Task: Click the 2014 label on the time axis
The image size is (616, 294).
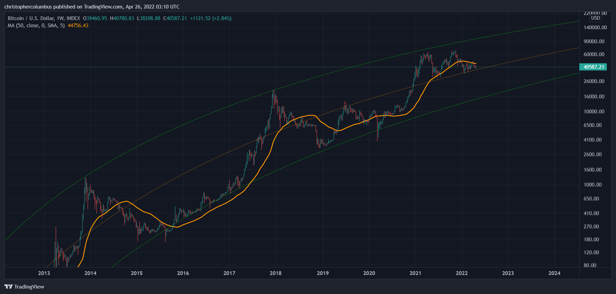Action: (x=90, y=273)
